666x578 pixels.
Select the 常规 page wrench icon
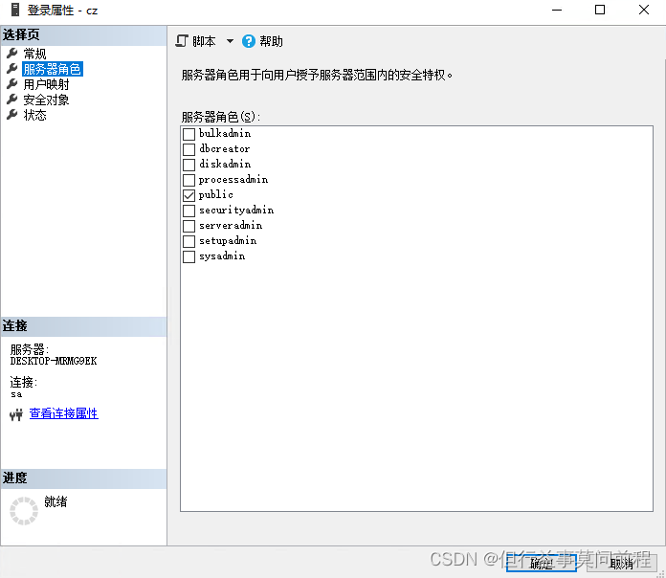click(11, 53)
